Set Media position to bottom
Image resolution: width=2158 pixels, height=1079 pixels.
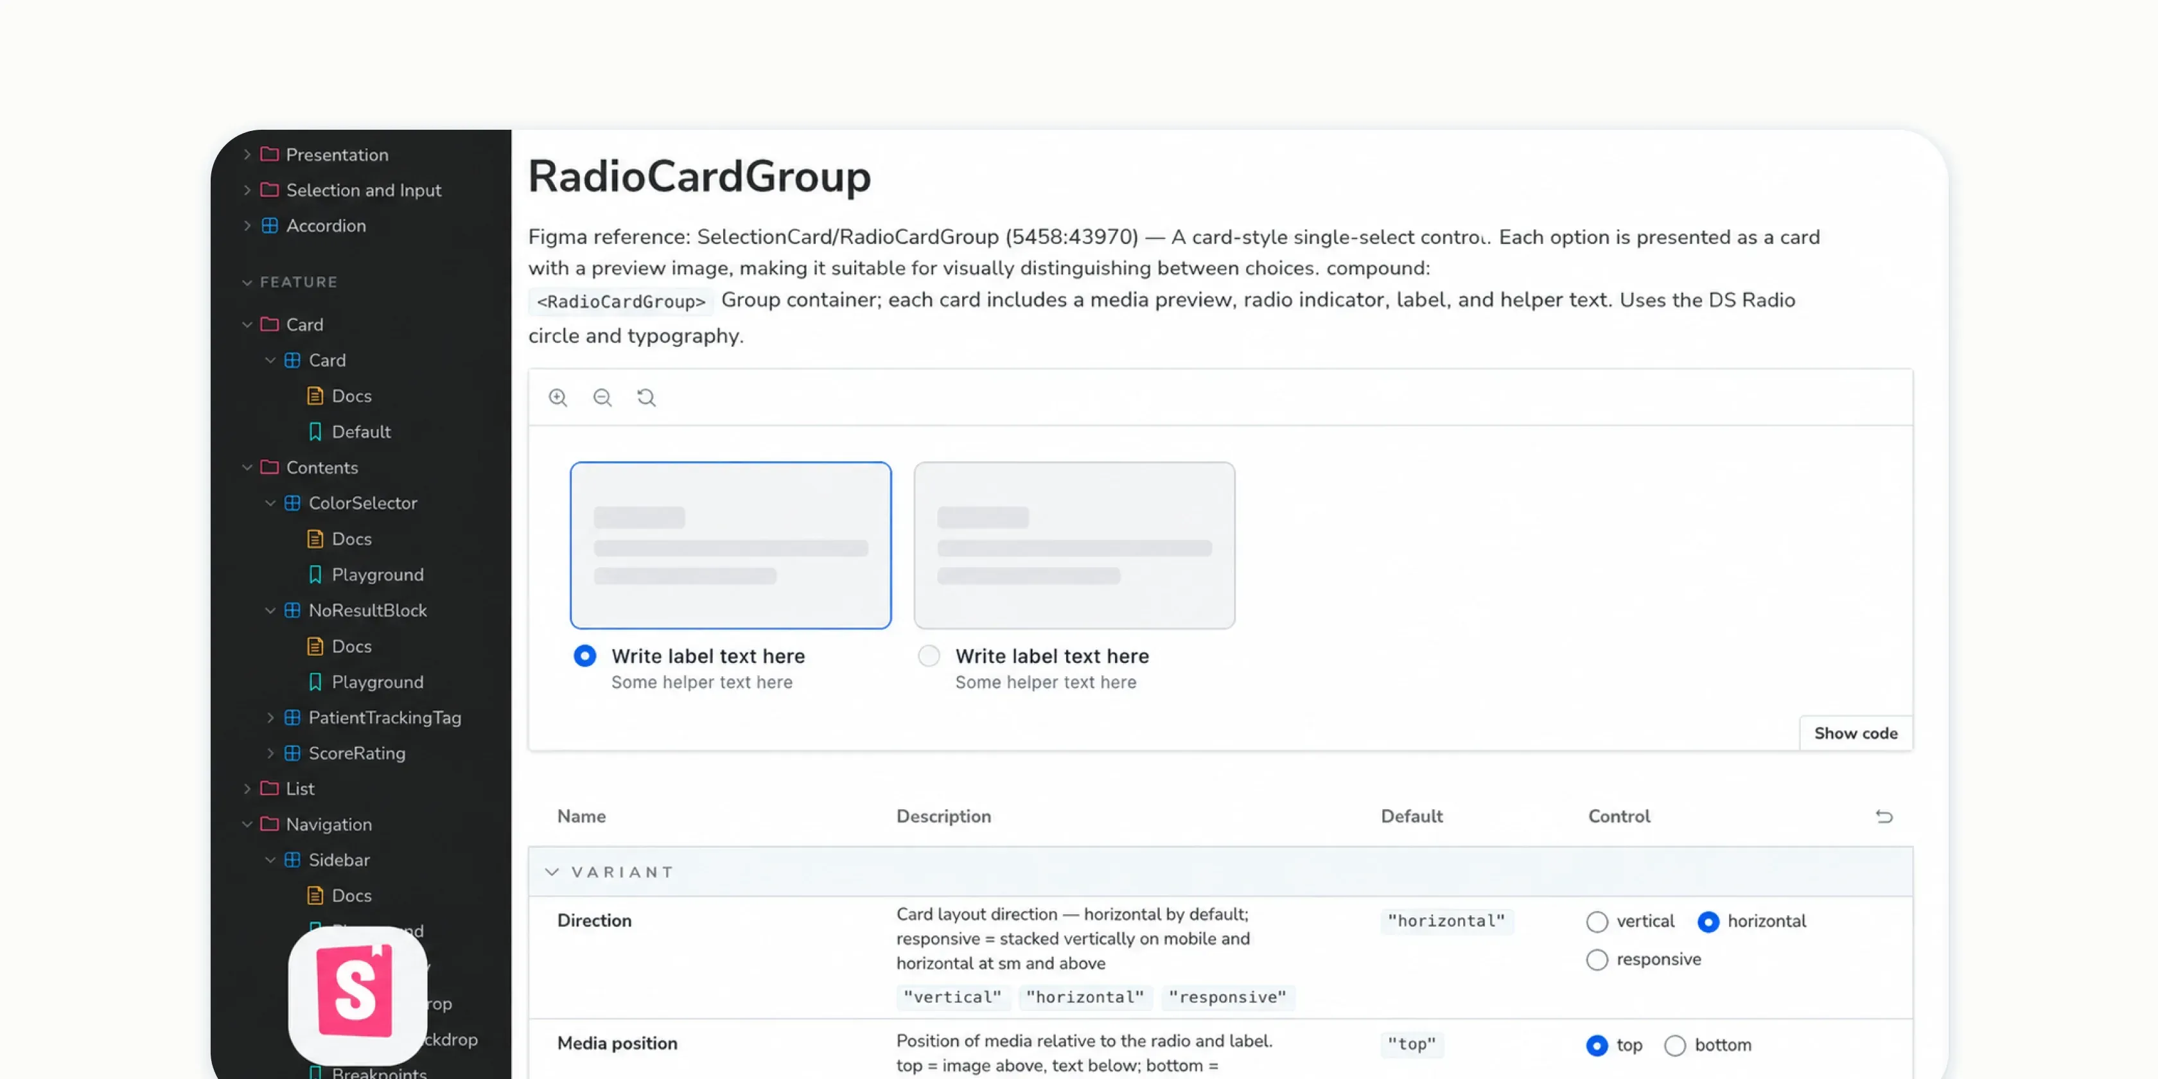click(1674, 1046)
